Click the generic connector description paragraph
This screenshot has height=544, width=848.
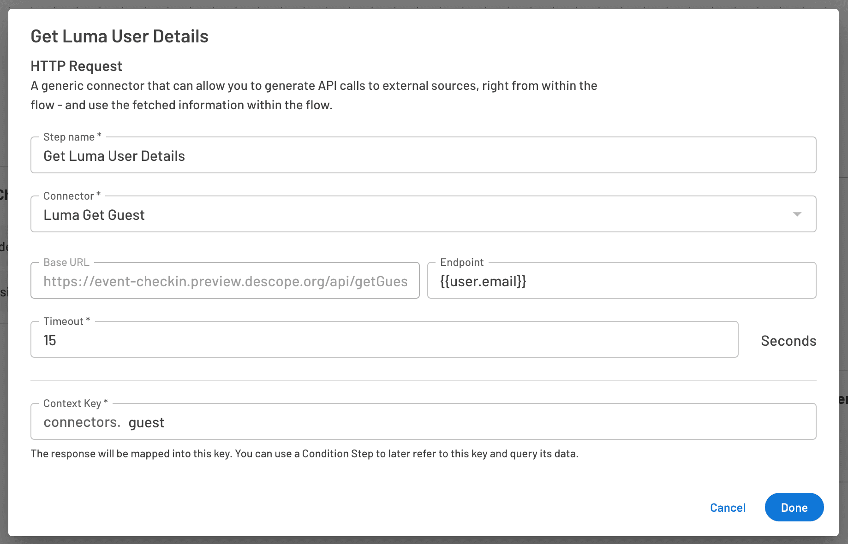(x=313, y=95)
